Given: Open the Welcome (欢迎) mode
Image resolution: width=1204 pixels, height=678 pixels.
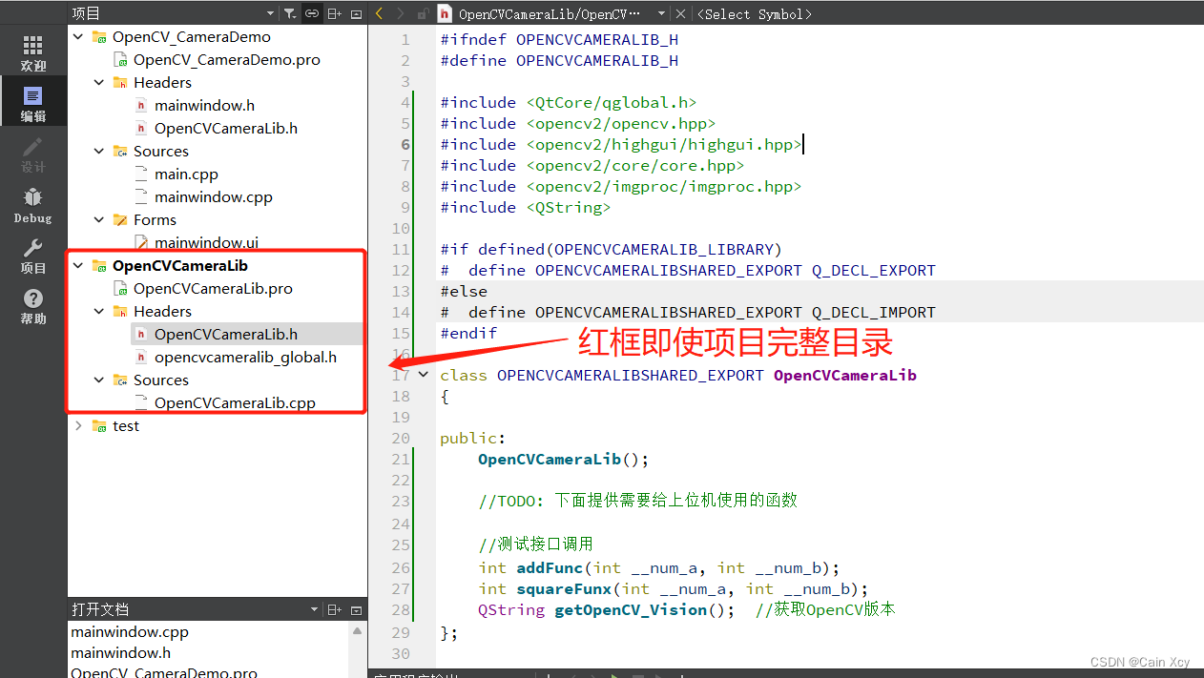Looking at the screenshot, I should [33, 53].
